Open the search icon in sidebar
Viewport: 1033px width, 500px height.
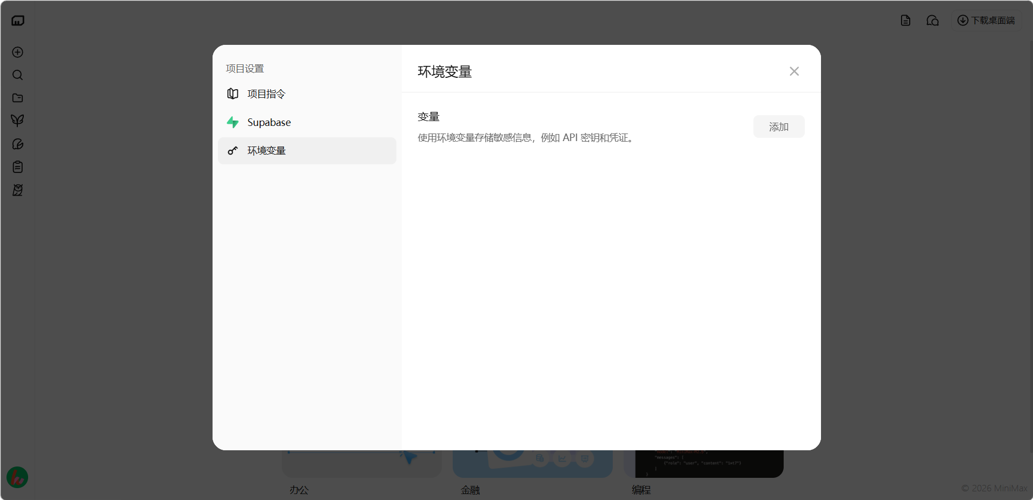coord(18,75)
